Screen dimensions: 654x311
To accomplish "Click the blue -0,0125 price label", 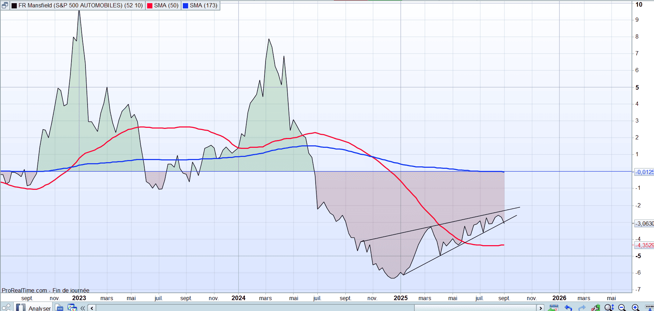I will point(644,172).
